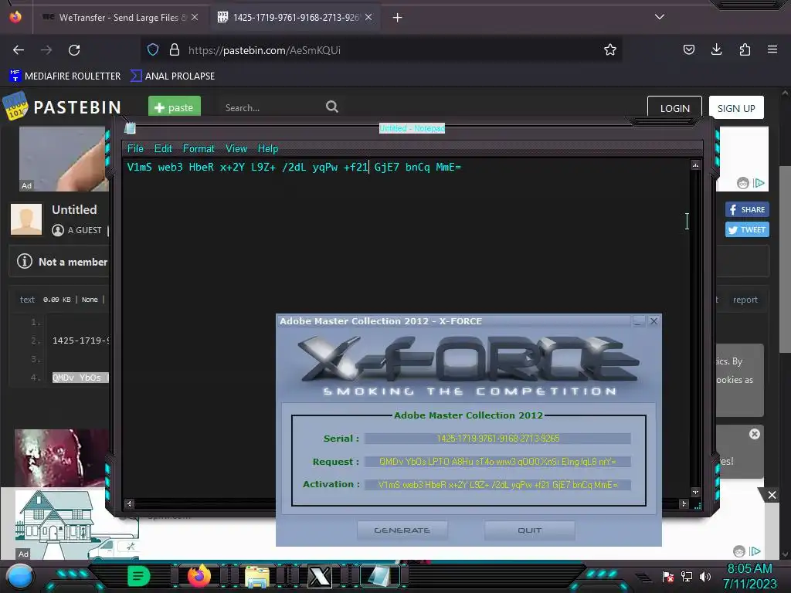Open the Notepad Format menu

pyautogui.click(x=199, y=149)
